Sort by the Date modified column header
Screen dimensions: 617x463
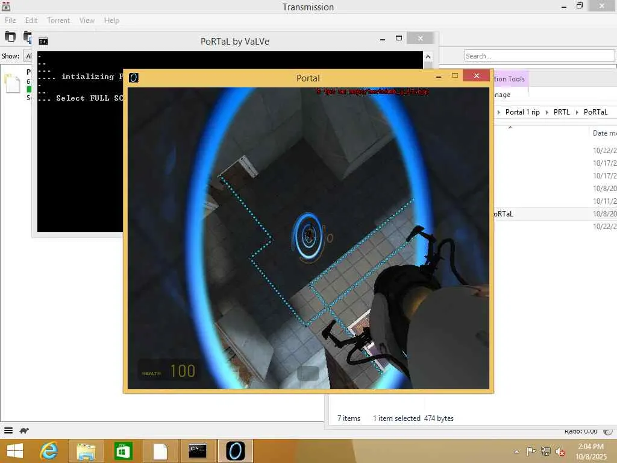tap(604, 133)
